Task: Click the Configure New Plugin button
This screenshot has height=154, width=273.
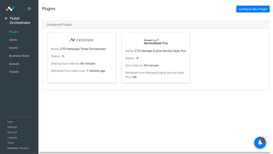Action: [x=253, y=9]
